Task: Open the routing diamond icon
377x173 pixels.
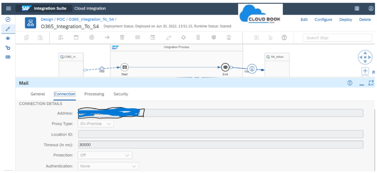Action: (183, 38)
